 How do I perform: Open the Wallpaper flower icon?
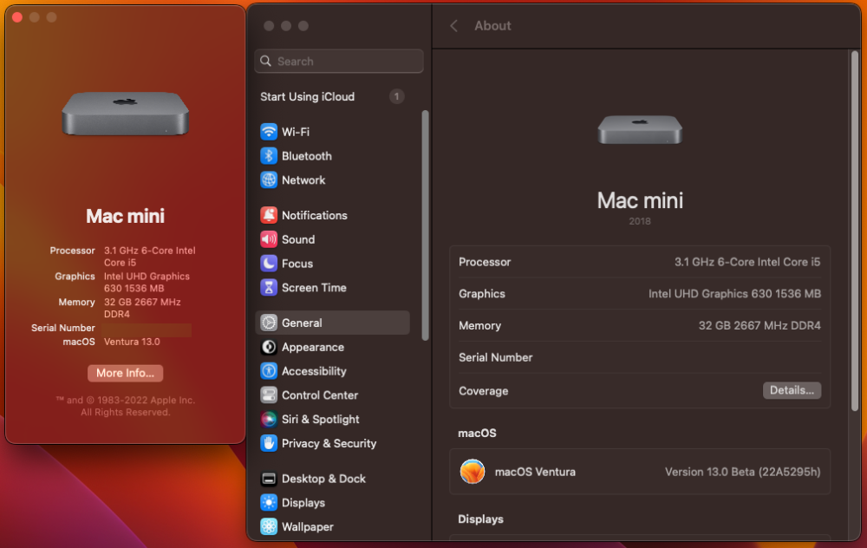click(269, 526)
